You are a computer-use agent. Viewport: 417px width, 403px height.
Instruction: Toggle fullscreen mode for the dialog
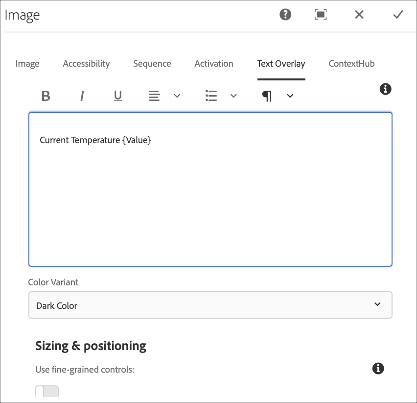click(321, 15)
